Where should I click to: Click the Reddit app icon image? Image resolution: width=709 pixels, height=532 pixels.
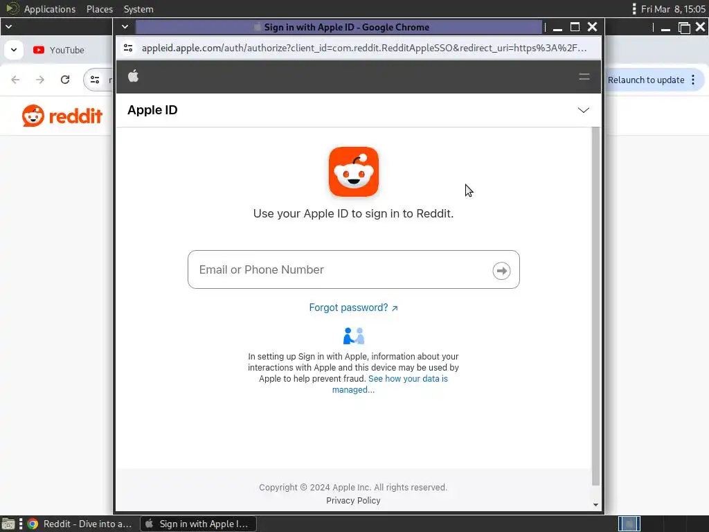(x=353, y=172)
